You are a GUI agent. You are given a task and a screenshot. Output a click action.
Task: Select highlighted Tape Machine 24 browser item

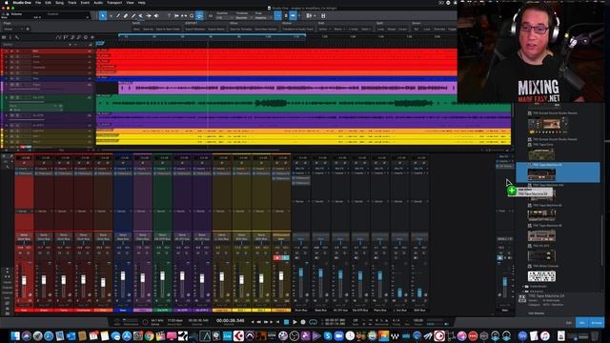click(558, 172)
